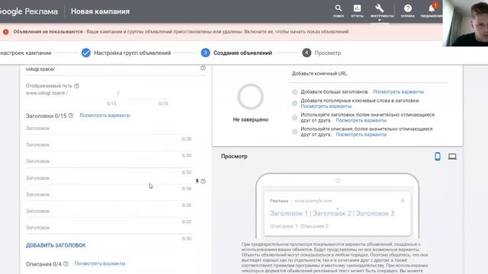Click second display path field
Image resolution: width=488 pixels, height=274 pixels.
tap(144, 93)
